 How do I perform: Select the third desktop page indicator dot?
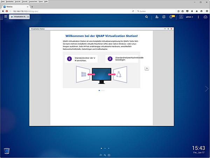(x=108, y=148)
